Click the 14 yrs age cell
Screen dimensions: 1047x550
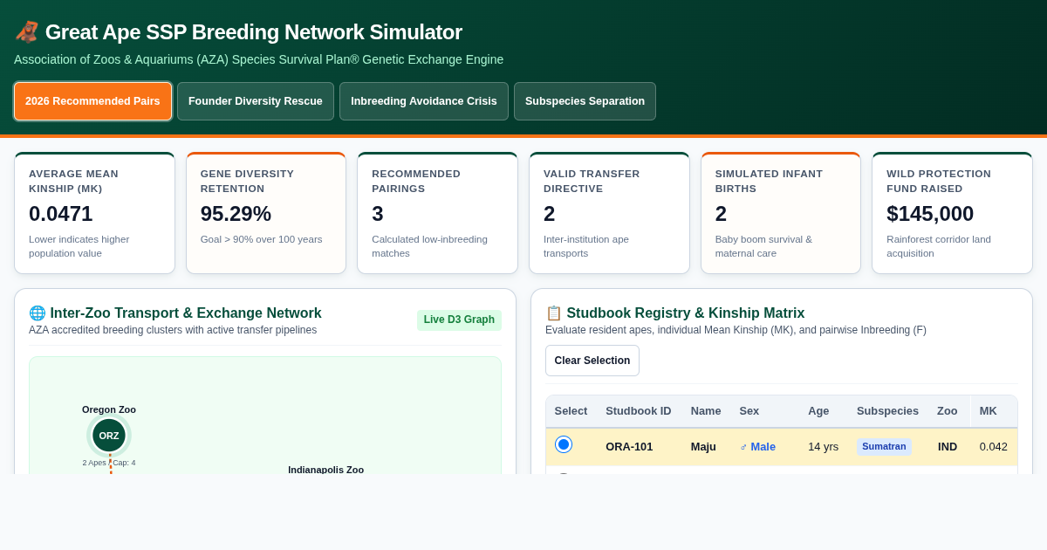[x=823, y=446]
